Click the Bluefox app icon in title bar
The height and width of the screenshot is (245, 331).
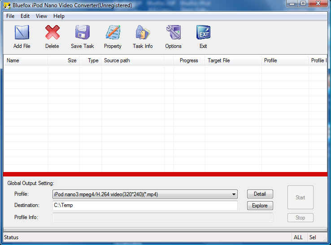(7, 5)
